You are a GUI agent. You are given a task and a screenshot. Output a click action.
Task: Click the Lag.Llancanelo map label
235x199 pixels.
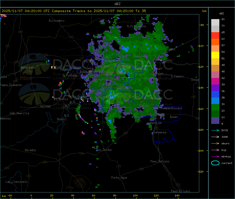pyautogui.click(x=16, y=182)
